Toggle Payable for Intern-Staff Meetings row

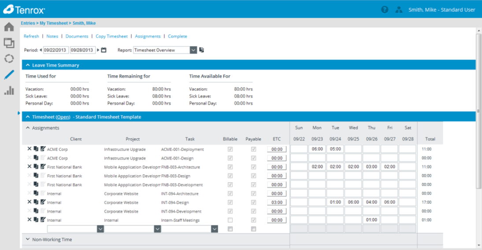coord(253,220)
